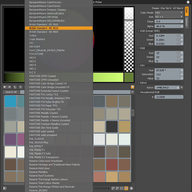This screenshot has width=192, height=192.
Task: Go forward with the right arrow button
Action: point(9,87)
